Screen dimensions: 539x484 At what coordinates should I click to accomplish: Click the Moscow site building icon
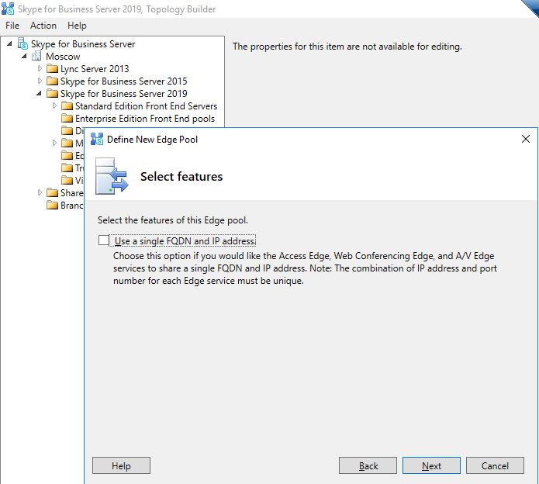click(36, 56)
